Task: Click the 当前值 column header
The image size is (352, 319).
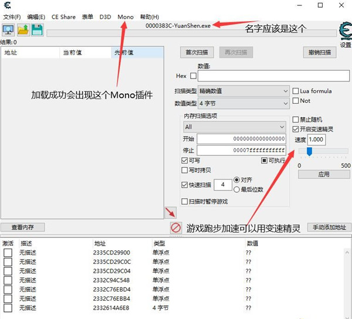Action: click(85, 53)
